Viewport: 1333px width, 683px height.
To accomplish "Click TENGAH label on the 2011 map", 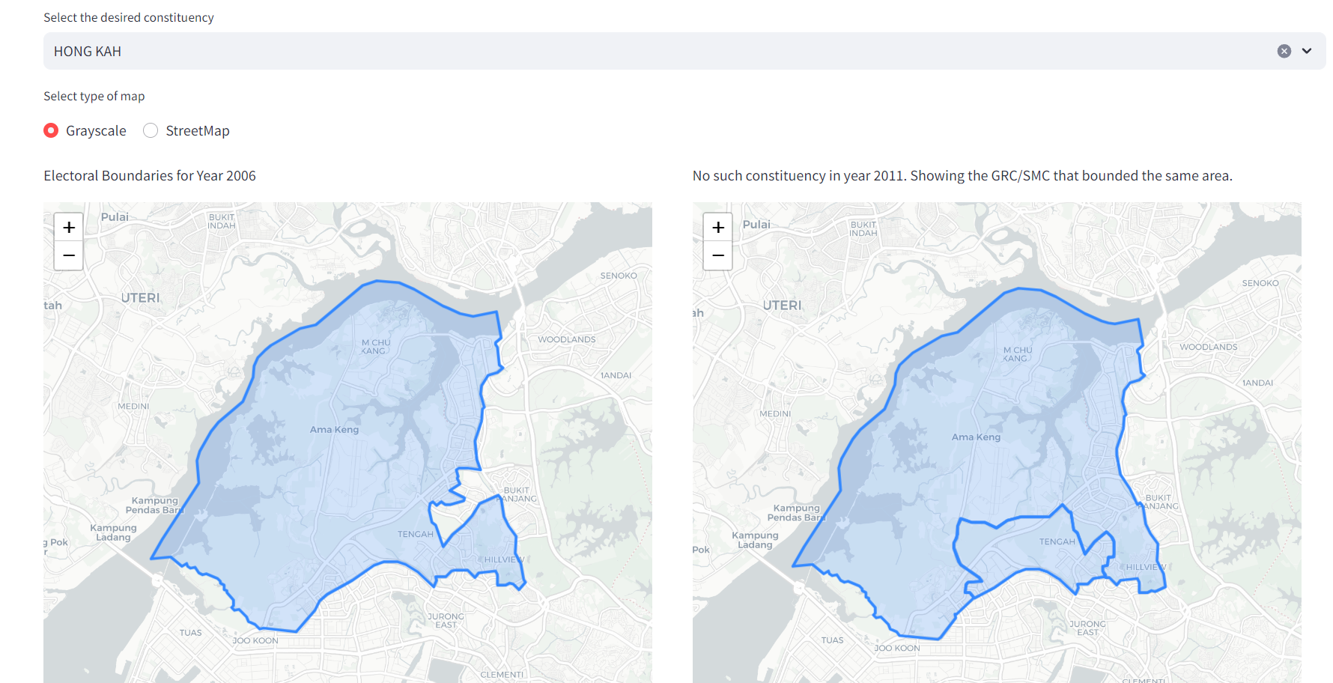I will tap(1057, 541).
